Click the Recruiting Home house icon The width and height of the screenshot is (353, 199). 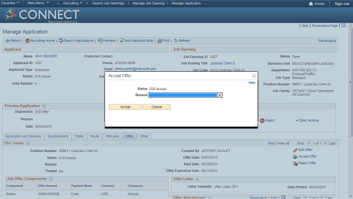coord(27,40)
